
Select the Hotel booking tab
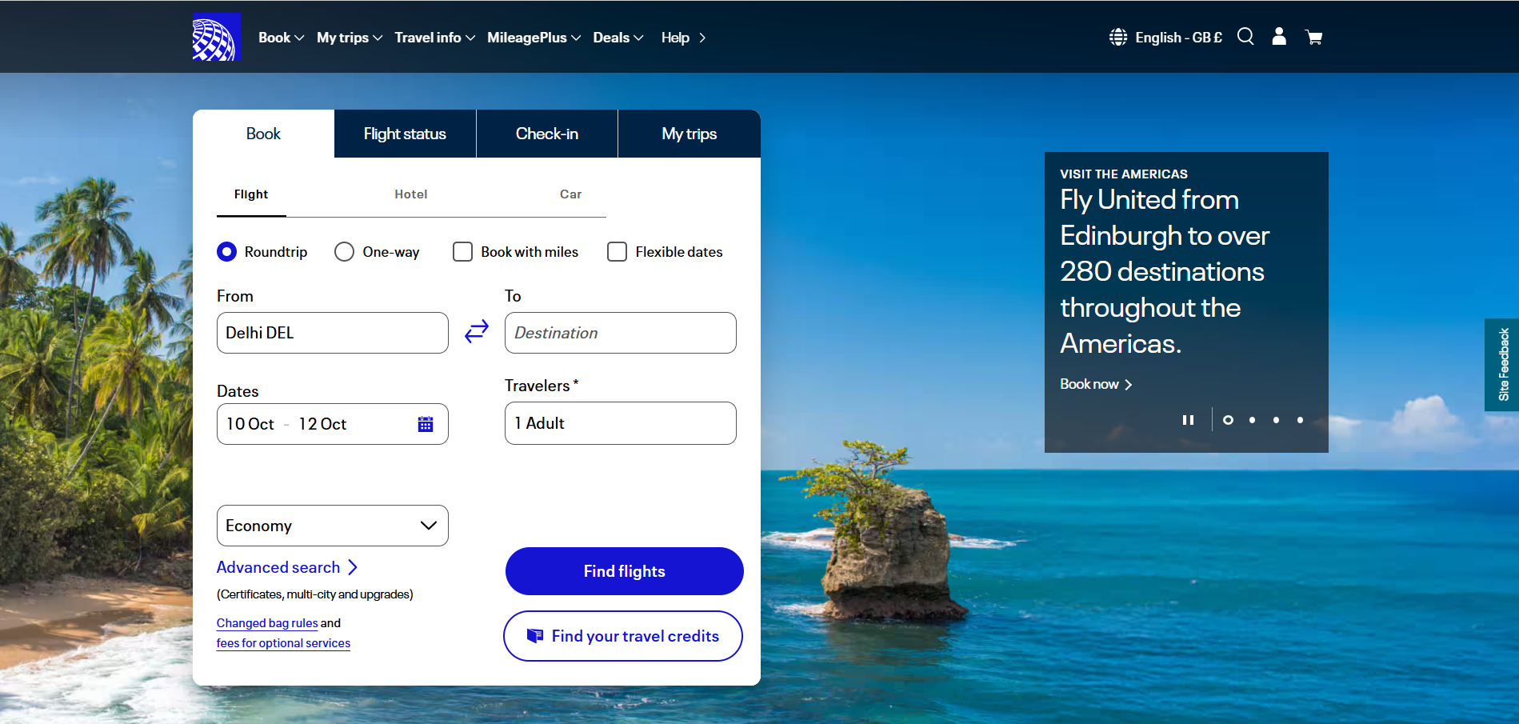410,194
